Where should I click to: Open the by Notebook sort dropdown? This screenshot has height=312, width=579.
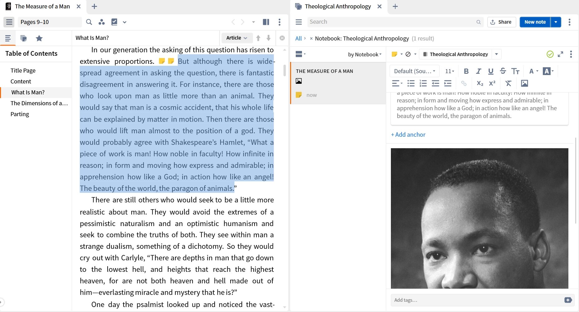tap(365, 54)
